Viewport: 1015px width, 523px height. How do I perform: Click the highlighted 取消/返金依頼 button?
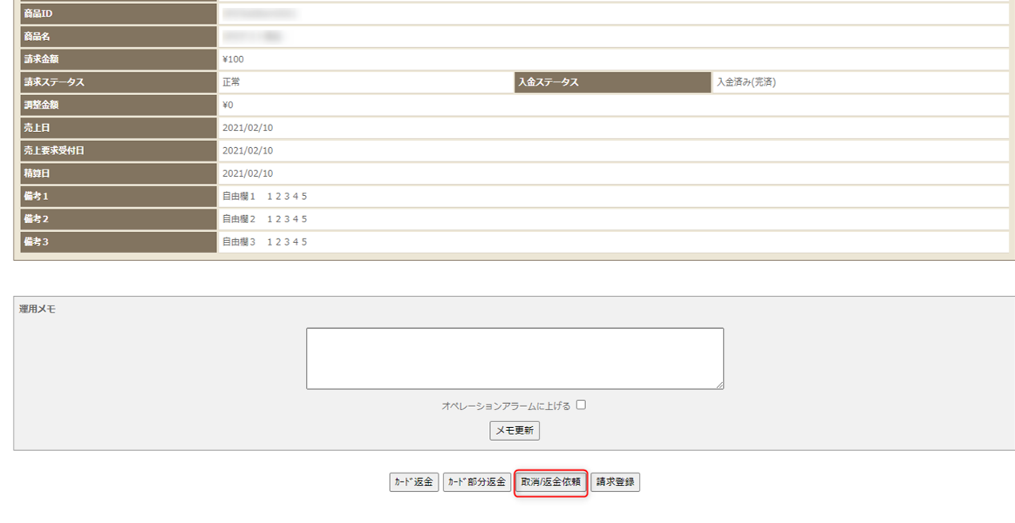[551, 482]
